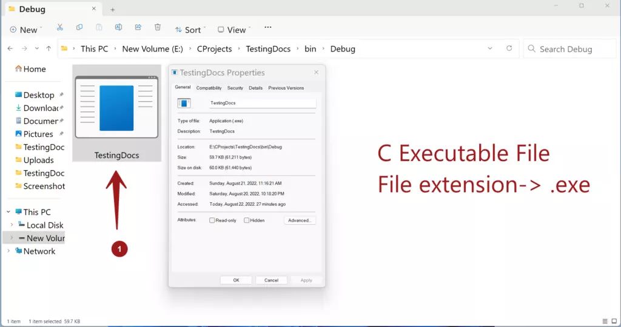Open address bar history dropdown
Screen dimensions: 621x327
click(x=490, y=48)
